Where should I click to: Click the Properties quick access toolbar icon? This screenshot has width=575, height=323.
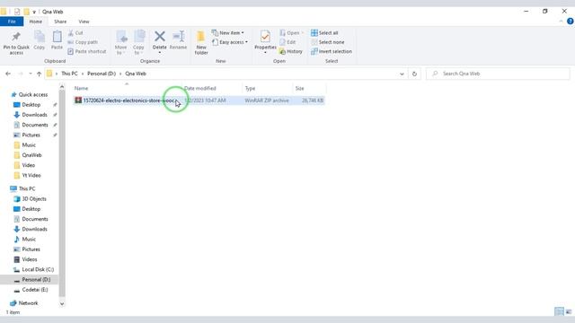point(17,12)
